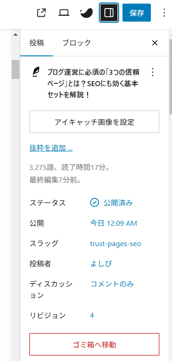This screenshot has height=361, width=172.
Task: Switch to the ブロック tab
Action: (x=77, y=43)
